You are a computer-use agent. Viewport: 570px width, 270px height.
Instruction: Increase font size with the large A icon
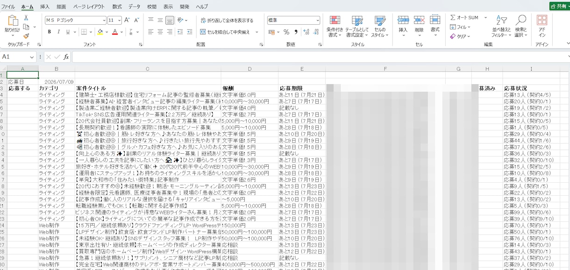click(127, 20)
